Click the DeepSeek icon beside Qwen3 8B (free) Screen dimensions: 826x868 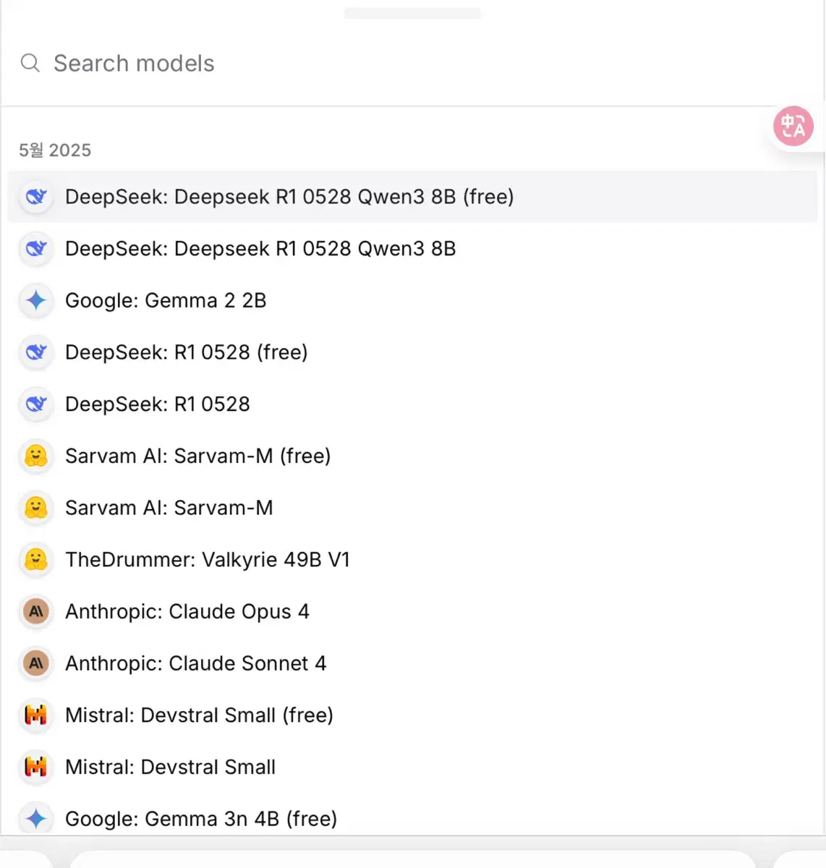(36, 197)
